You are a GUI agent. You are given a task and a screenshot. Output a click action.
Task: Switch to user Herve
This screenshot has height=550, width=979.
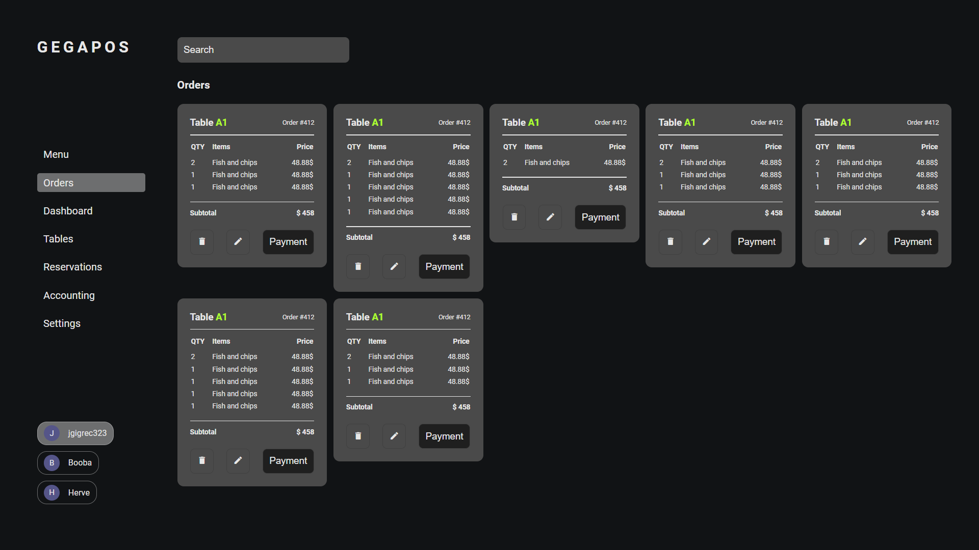pos(67,492)
